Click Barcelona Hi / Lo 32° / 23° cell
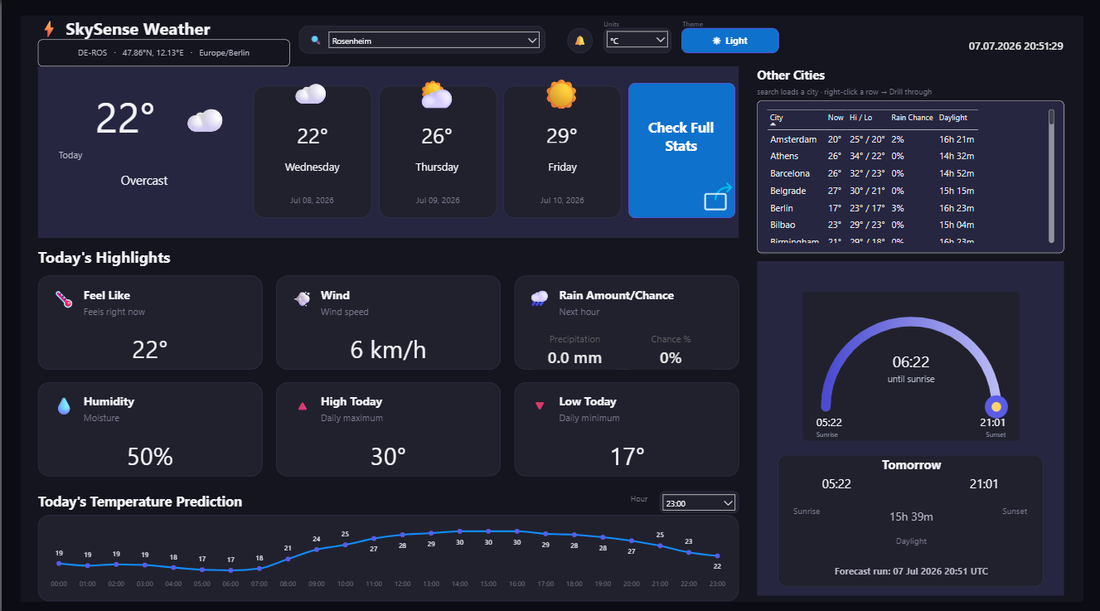This screenshot has width=1100, height=611. pos(867,173)
